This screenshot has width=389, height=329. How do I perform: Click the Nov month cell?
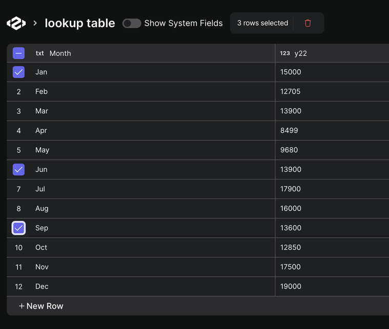tap(153, 267)
